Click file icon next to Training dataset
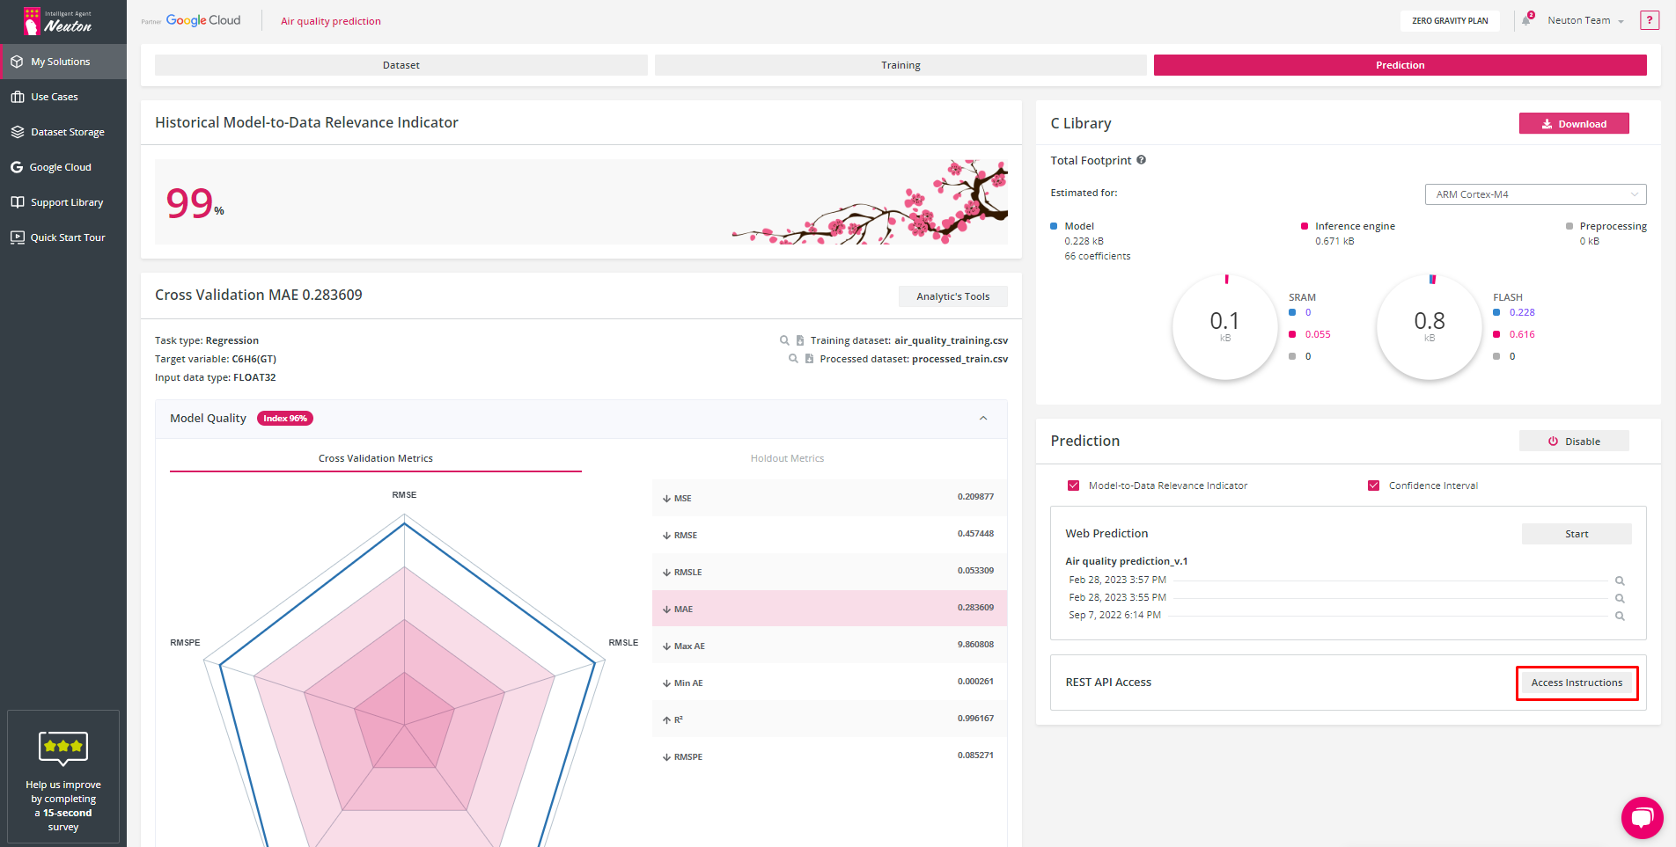Image resolution: width=1676 pixels, height=847 pixels. pos(800,340)
